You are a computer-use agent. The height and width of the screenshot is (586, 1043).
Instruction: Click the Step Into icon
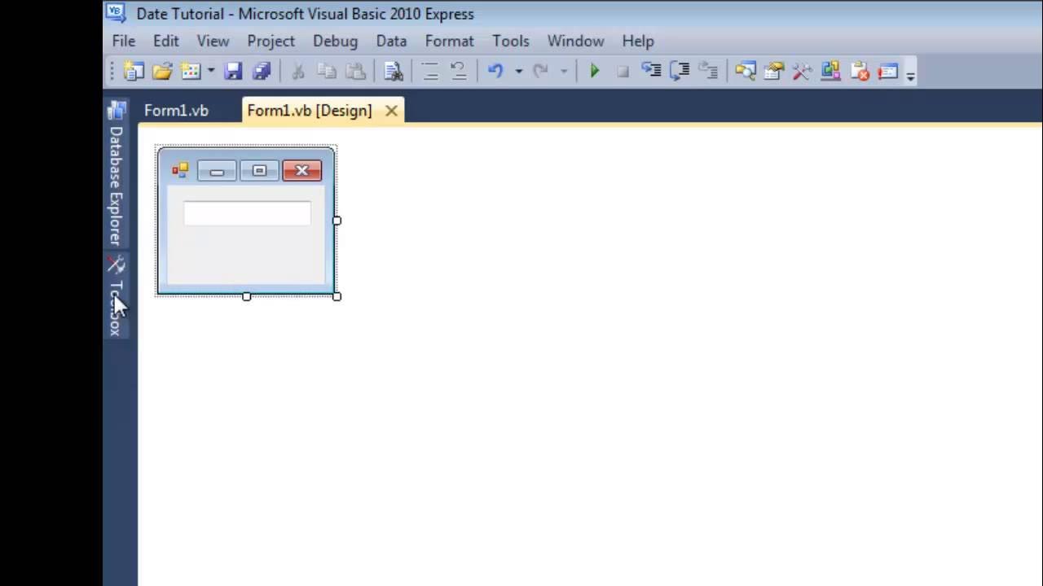651,72
